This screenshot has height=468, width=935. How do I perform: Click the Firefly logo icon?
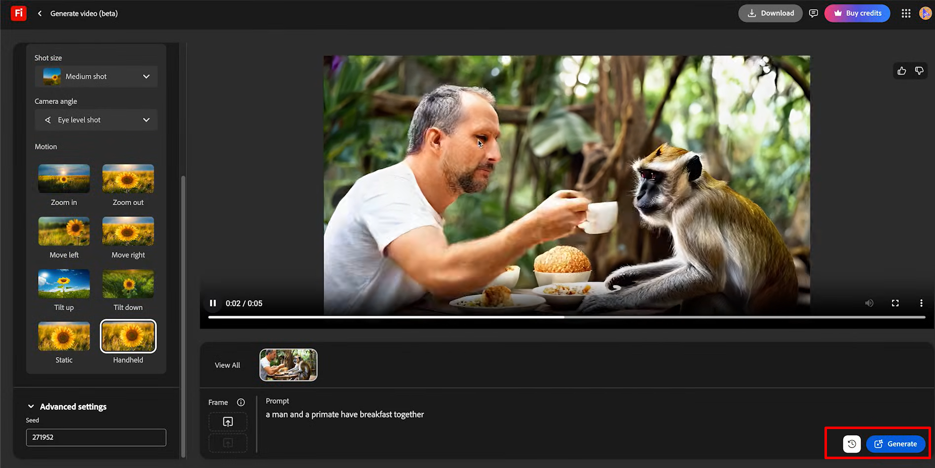pos(18,13)
